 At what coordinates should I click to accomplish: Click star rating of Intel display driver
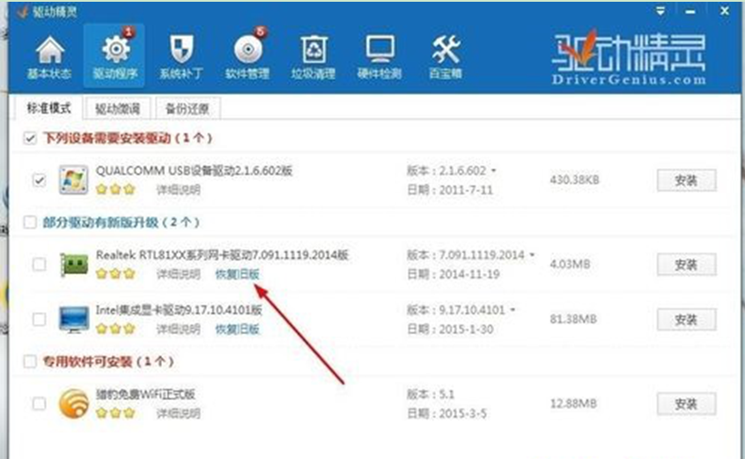(115, 329)
